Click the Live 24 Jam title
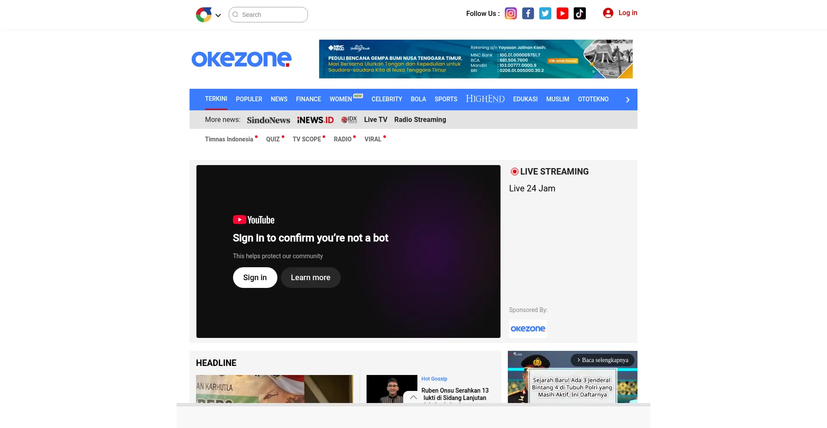 click(532, 188)
